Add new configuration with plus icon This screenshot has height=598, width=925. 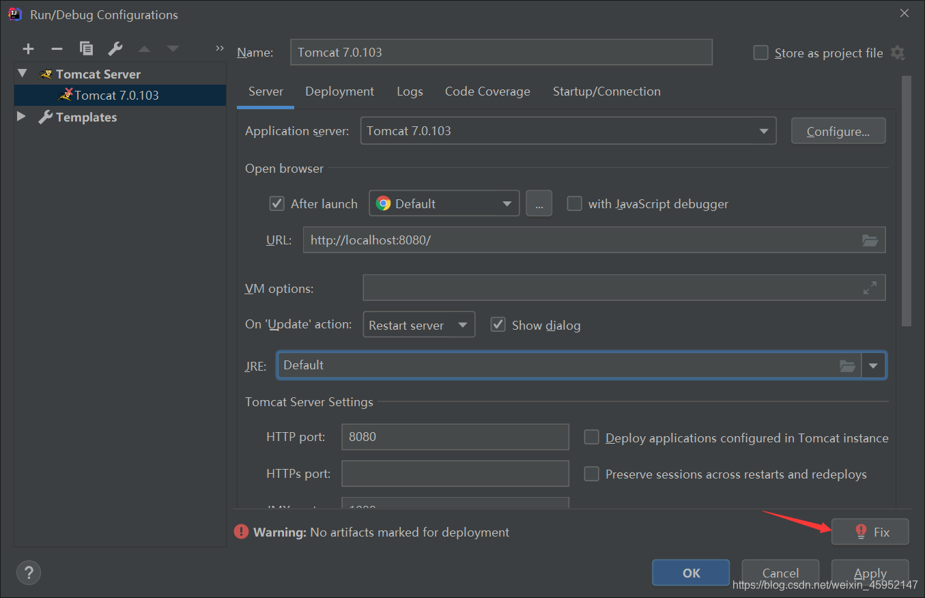(x=28, y=48)
